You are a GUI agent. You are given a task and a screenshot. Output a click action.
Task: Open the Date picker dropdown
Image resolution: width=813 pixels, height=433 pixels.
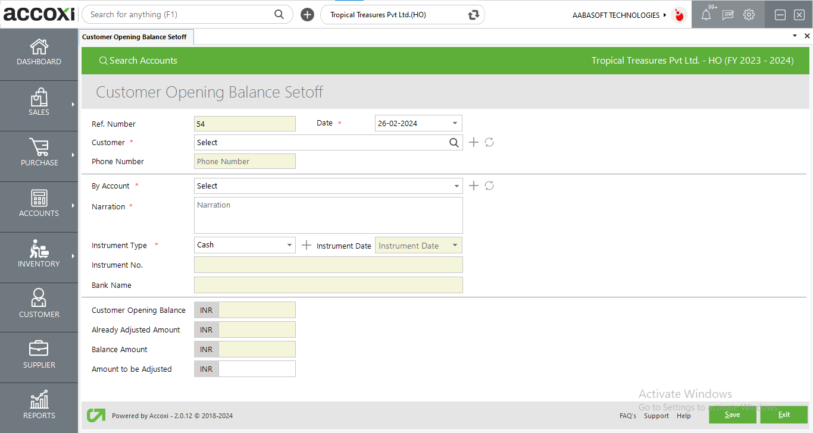tap(455, 123)
